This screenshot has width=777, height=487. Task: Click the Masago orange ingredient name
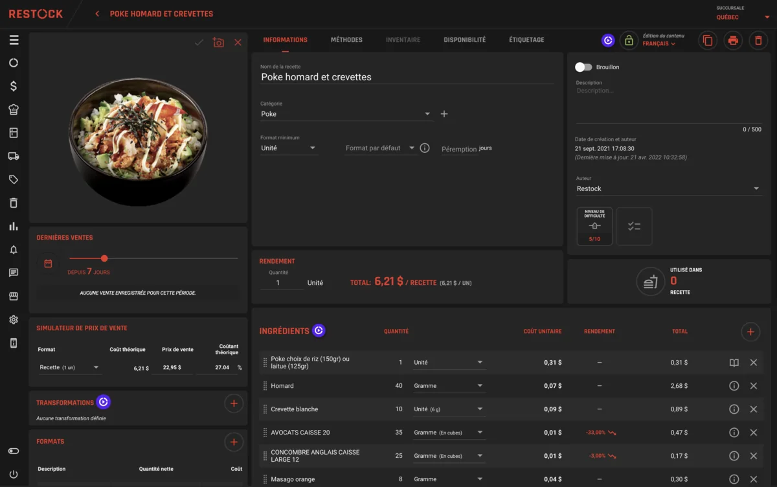(291, 479)
